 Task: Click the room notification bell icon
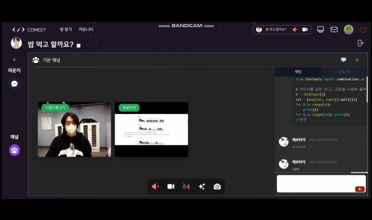coord(79,45)
